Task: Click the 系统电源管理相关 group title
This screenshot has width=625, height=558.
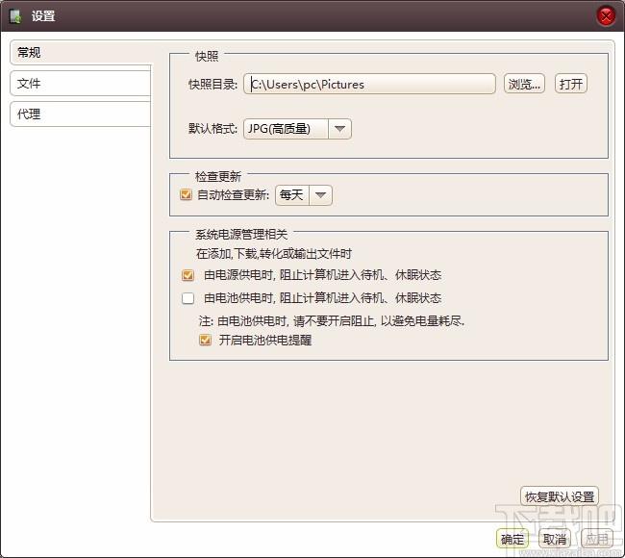Action: click(241, 234)
